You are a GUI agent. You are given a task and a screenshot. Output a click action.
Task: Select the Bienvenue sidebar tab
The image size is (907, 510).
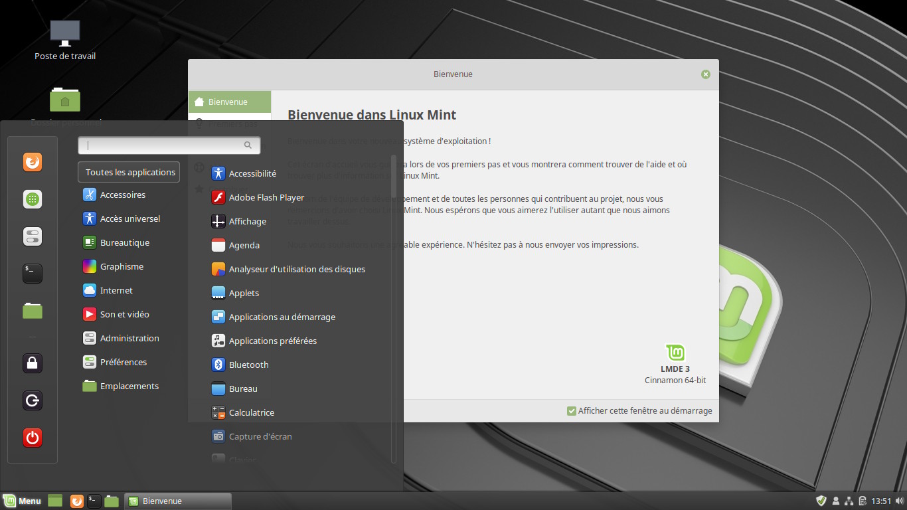coord(229,102)
